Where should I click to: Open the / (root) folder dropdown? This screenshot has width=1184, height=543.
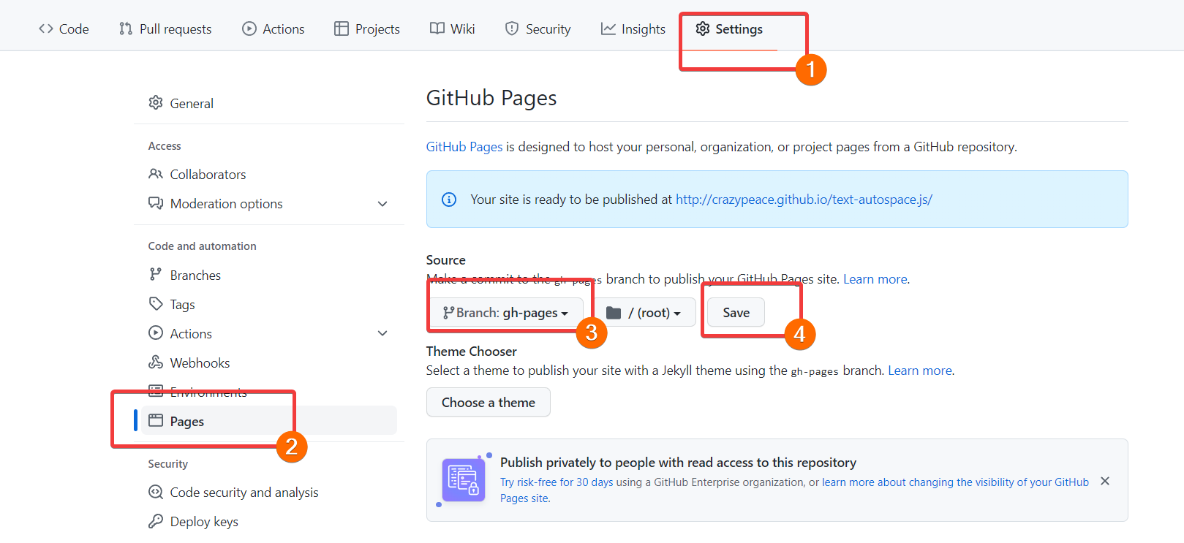tap(644, 313)
